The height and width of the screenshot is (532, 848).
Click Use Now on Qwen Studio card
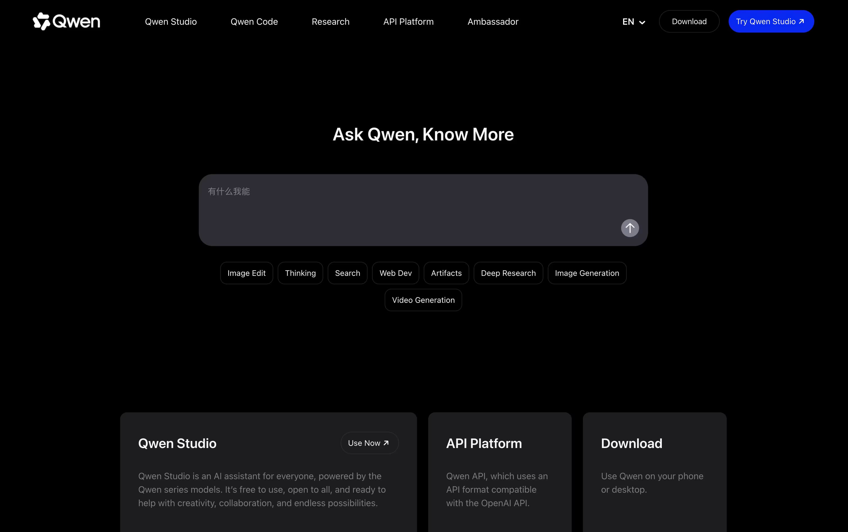(x=369, y=443)
